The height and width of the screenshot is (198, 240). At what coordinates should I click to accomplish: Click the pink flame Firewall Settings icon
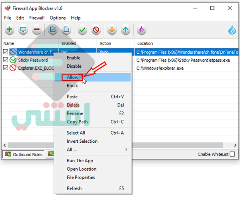pos(142,30)
